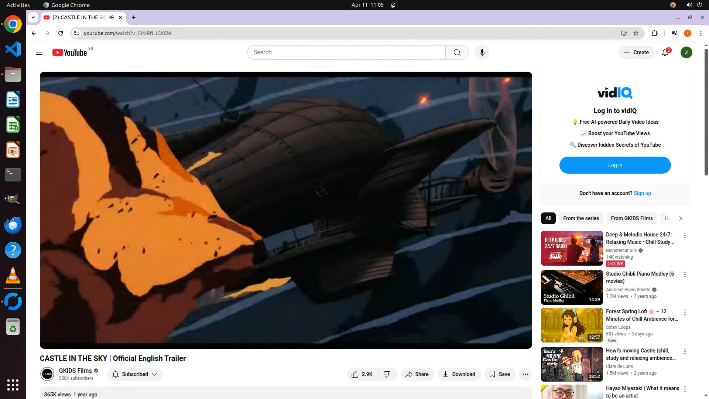Dislike the video with thumbs down
The image size is (709, 399).
[x=387, y=374]
